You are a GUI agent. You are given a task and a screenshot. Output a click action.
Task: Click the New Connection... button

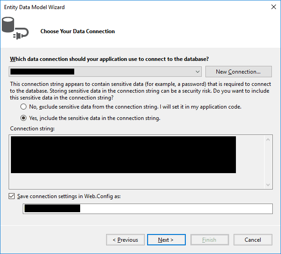pyautogui.click(x=238, y=72)
